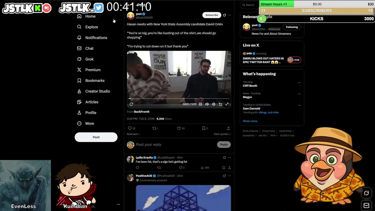Click the More circle icon in sidebar
The height and width of the screenshot is (211, 375).
click(x=79, y=123)
